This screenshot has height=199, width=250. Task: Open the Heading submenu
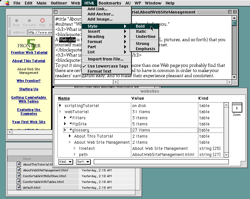[x=96, y=37]
